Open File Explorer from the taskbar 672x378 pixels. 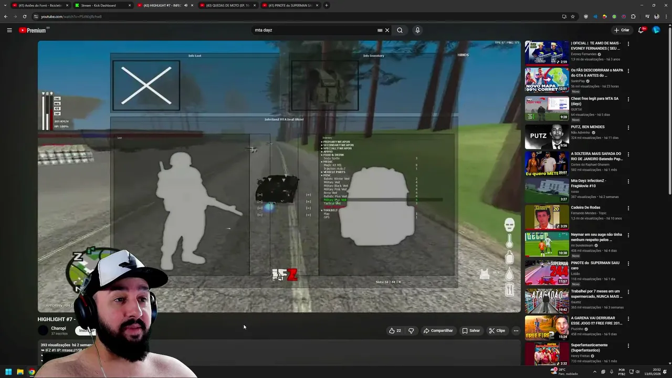[20, 372]
